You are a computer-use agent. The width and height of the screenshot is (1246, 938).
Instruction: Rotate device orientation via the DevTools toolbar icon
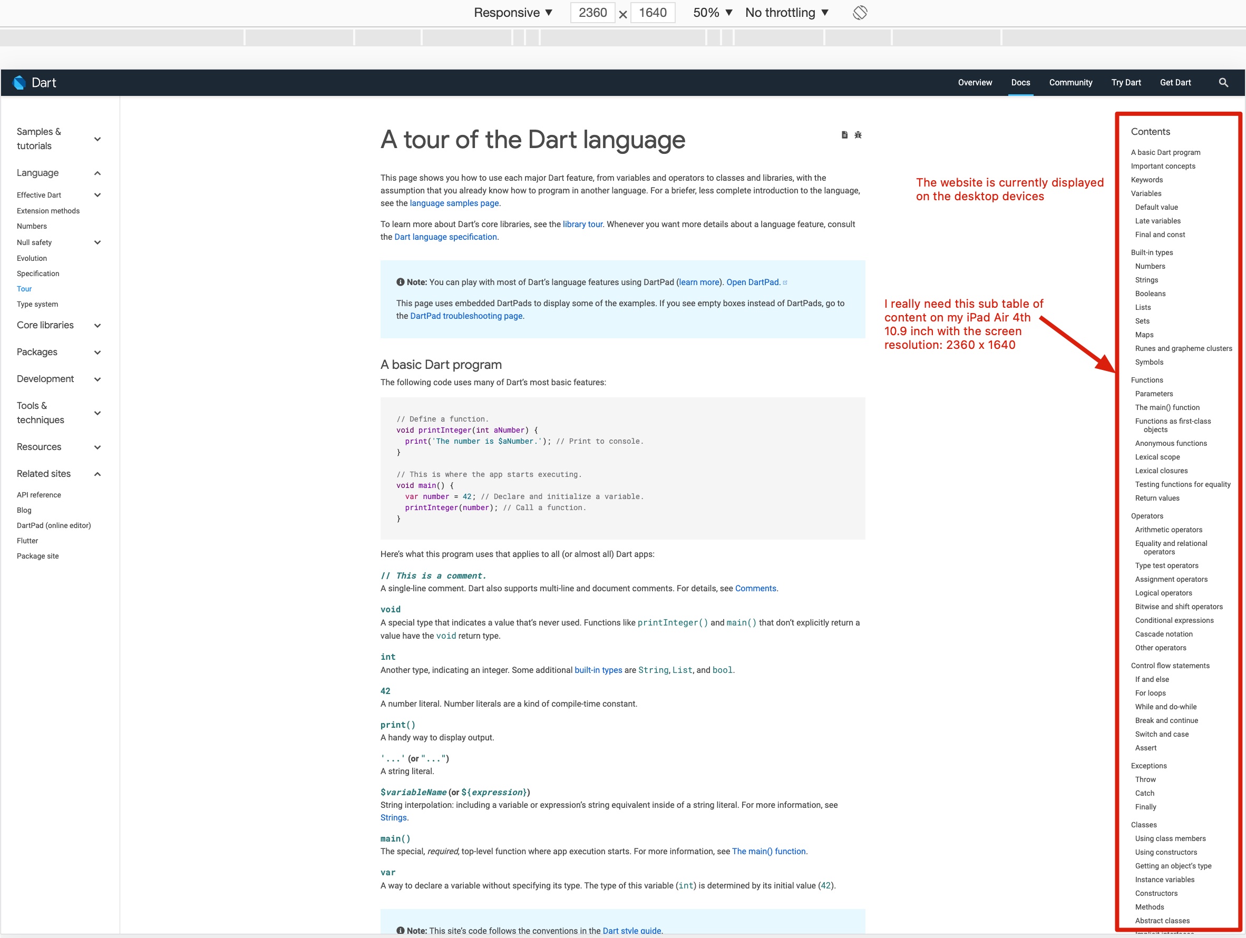click(860, 13)
